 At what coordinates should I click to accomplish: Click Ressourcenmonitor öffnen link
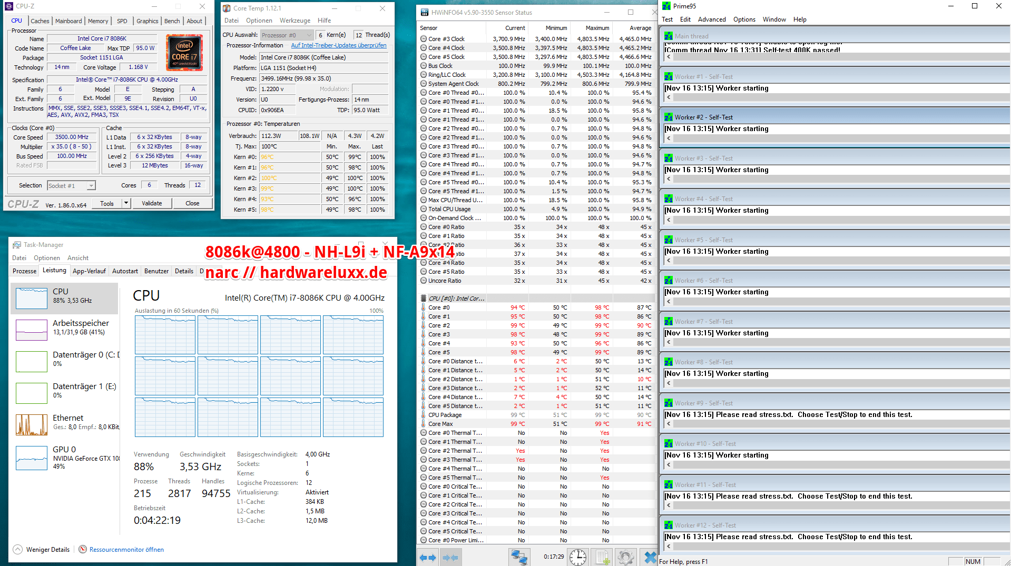point(126,549)
